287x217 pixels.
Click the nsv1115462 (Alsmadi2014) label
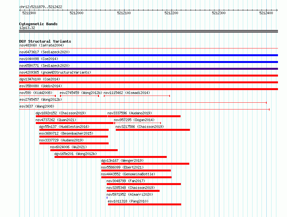point(127,93)
